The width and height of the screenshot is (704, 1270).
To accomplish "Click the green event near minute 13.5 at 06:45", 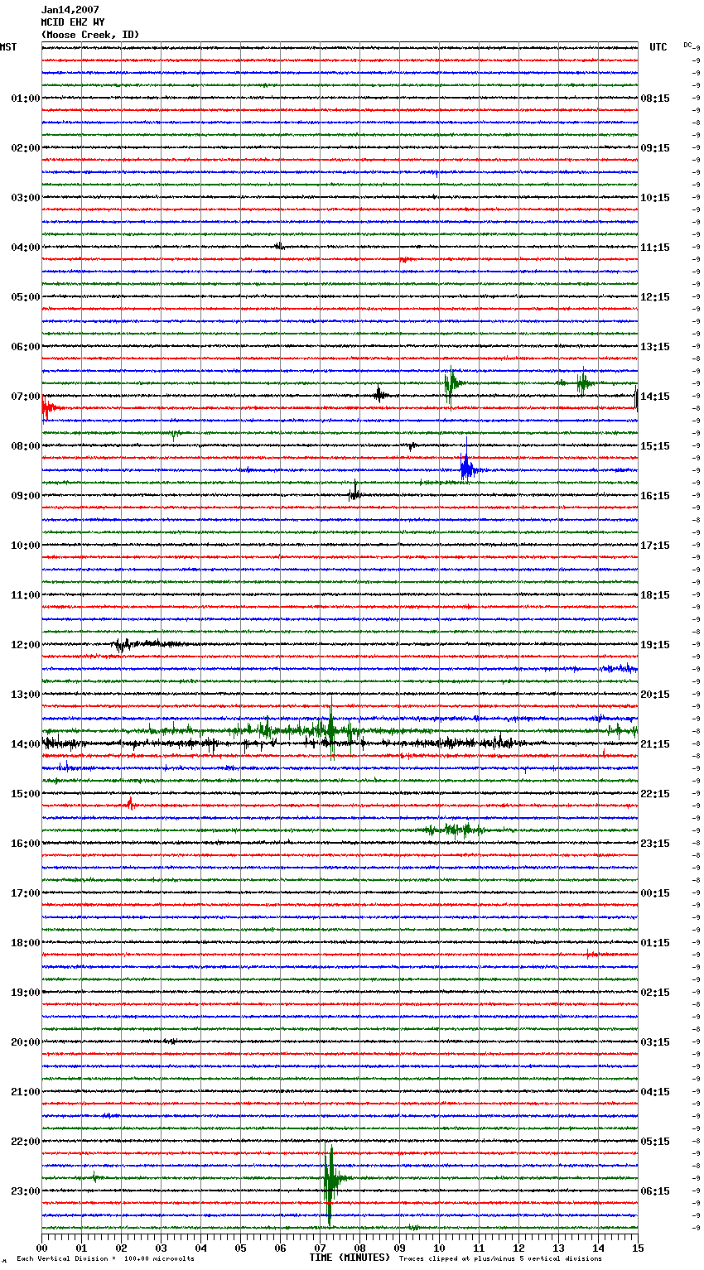I will point(584,382).
